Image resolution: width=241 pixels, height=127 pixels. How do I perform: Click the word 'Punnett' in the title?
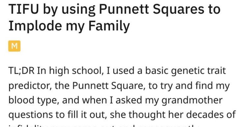point(124,9)
